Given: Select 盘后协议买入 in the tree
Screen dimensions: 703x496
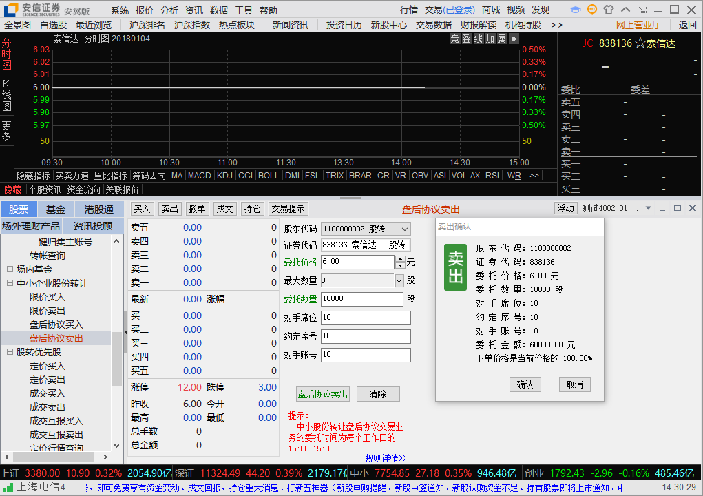Looking at the screenshot, I should pyautogui.click(x=56, y=324).
